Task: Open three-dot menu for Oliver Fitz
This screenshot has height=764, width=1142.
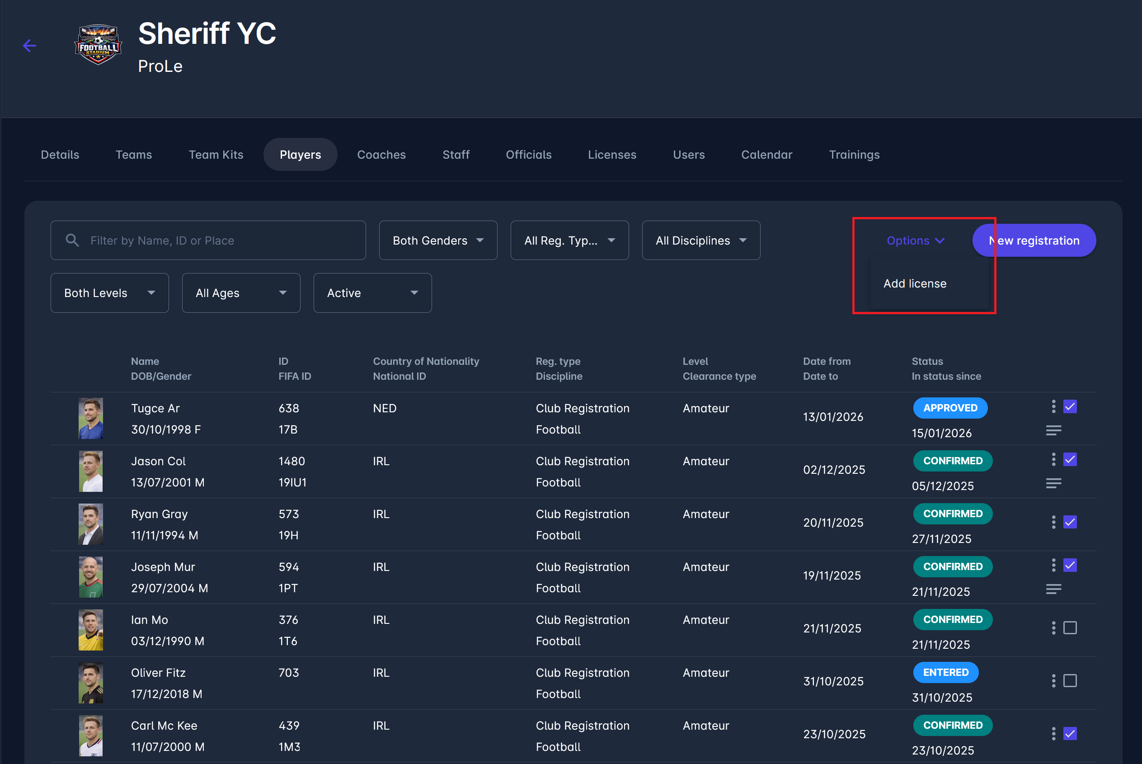Action: click(1053, 681)
